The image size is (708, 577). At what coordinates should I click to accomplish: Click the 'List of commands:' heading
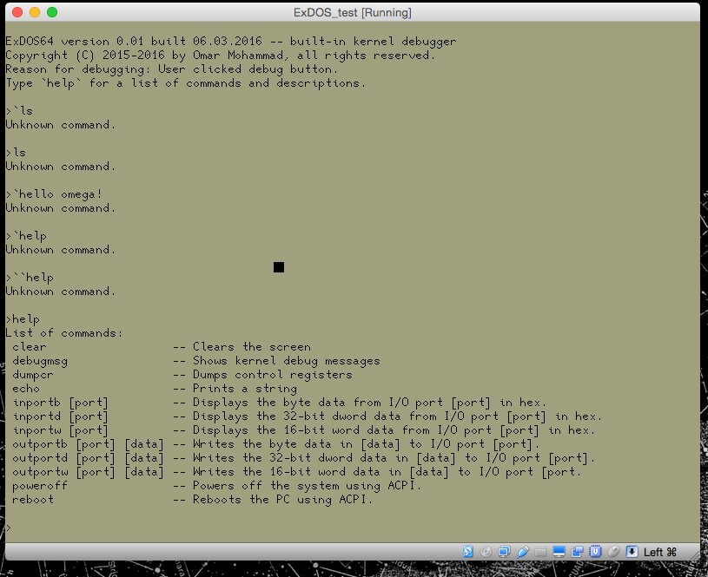[x=64, y=333]
